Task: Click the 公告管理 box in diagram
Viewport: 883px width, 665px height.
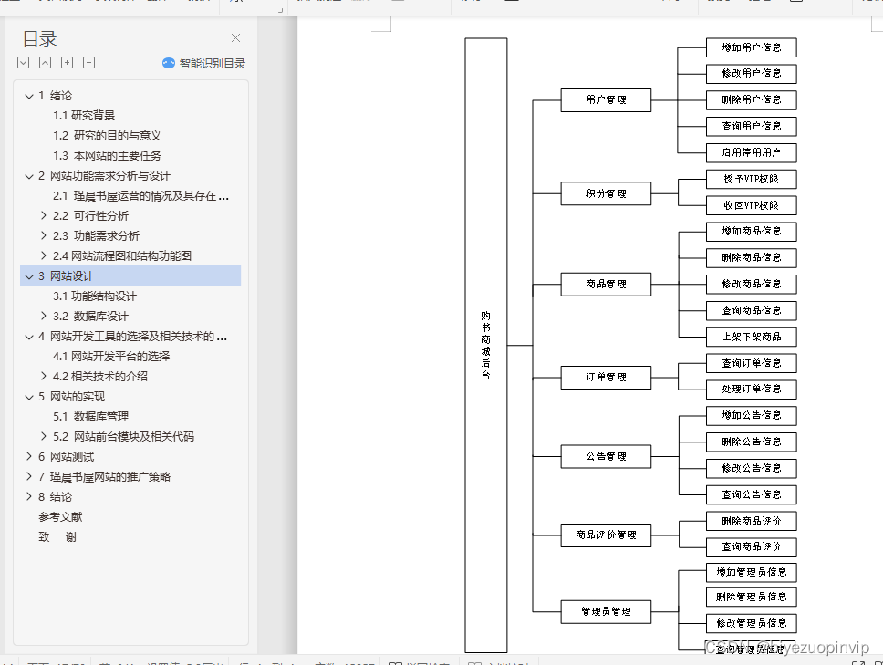Action: coord(606,457)
